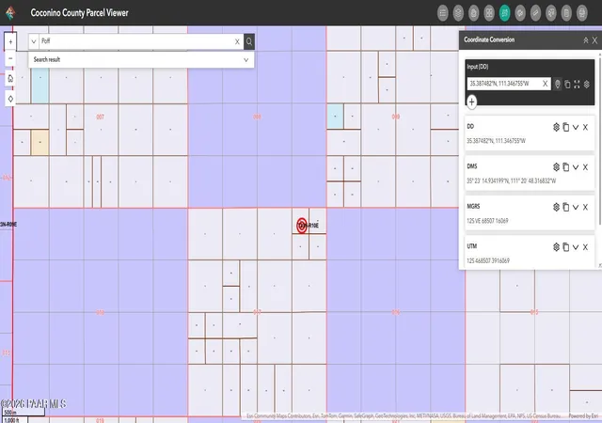This screenshot has height=423, width=602.
Task: Select the MGRS value 12S VE 68507 16069
Action: point(487,221)
